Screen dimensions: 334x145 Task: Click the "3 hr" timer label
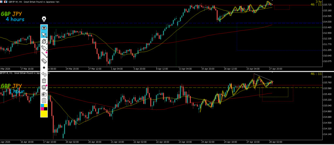click(x=319, y=2)
